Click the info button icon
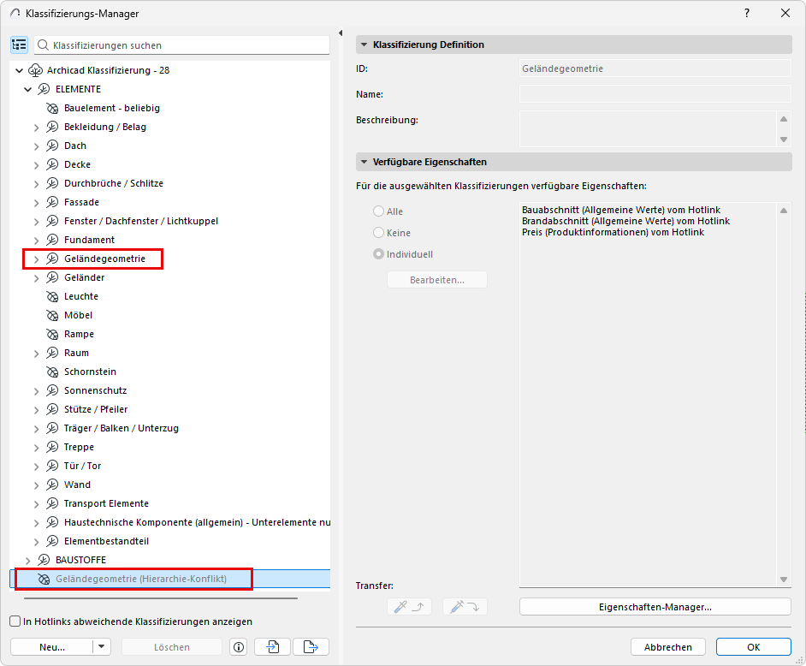The width and height of the screenshot is (806, 666). pos(239,647)
